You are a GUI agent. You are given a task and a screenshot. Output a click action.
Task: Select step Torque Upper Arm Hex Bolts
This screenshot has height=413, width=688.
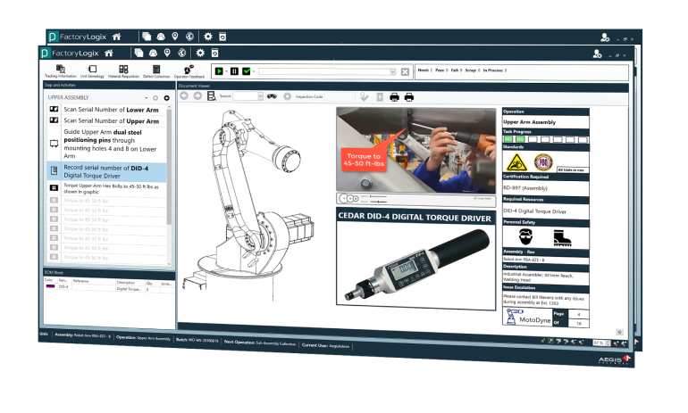click(106, 189)
